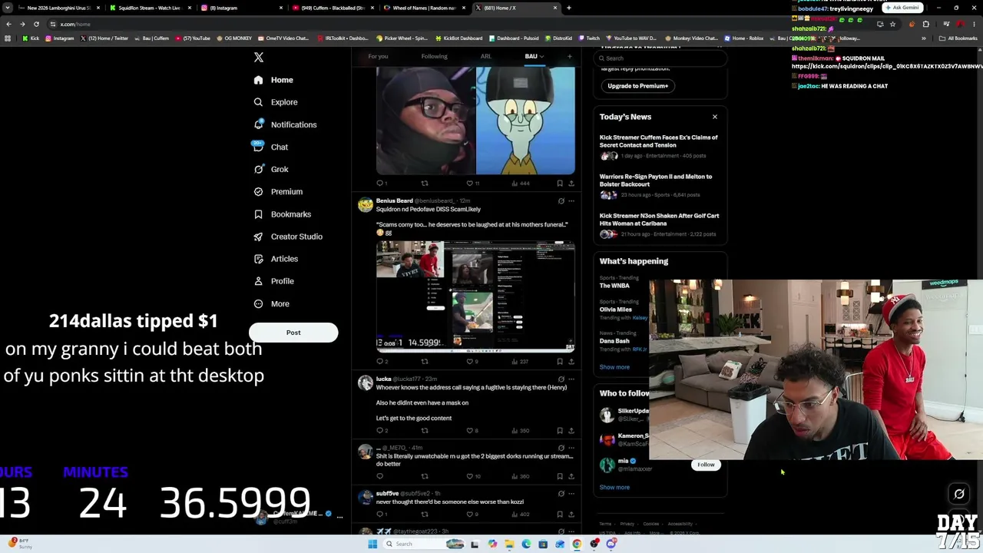Switch to the Following timeline tab
983x553 pixels.
click(434, 56)
